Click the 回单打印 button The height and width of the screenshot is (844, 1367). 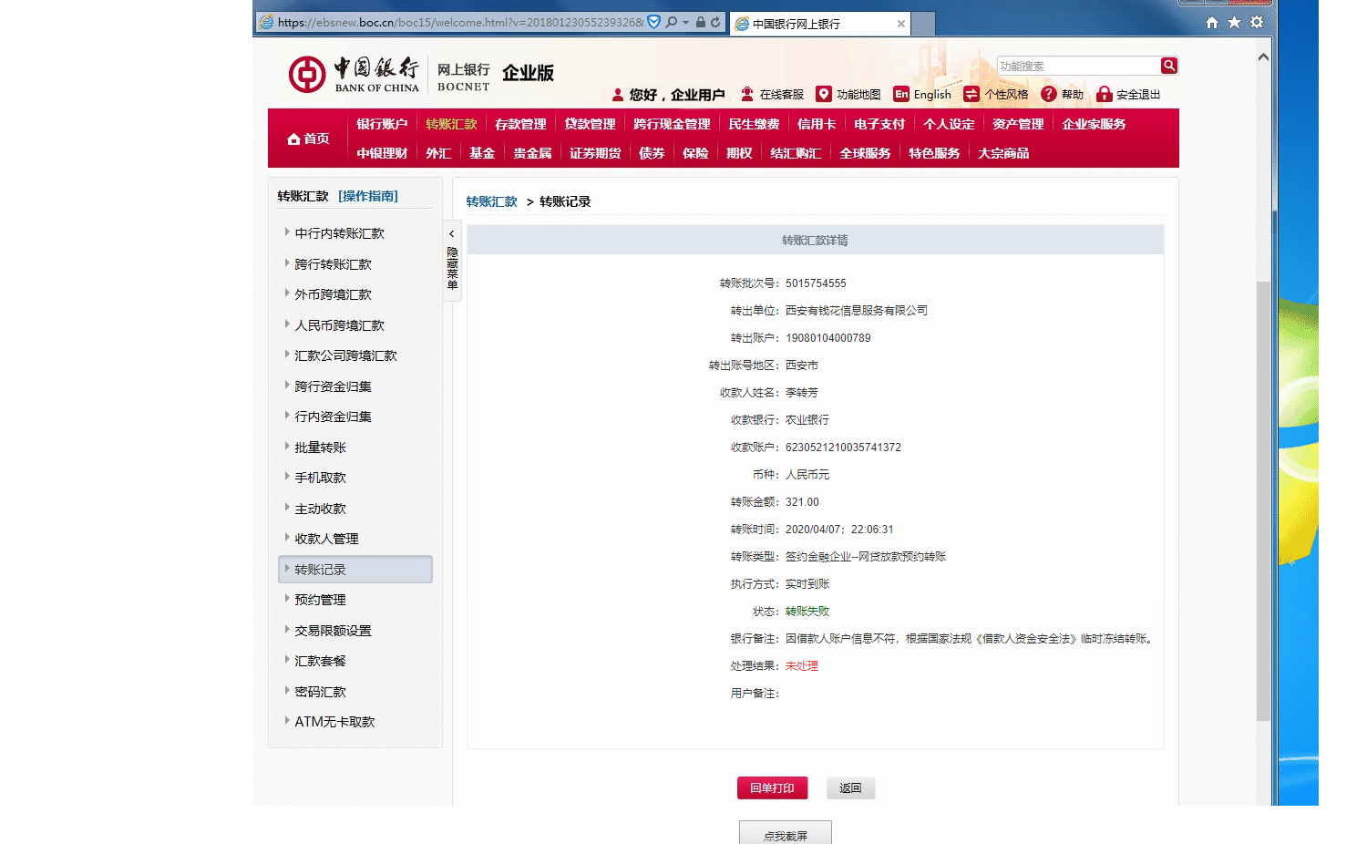tap(772, 787)
